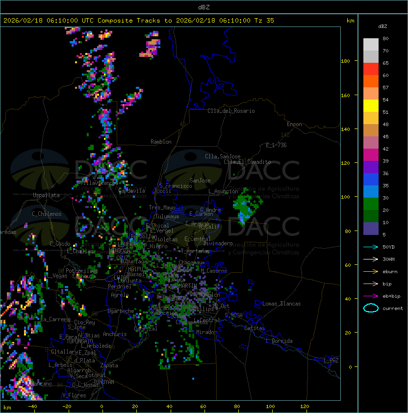Viewport: 408px width, 413px height.
Task: Click the 'E_1-736' map label
Action: (276, 145)
